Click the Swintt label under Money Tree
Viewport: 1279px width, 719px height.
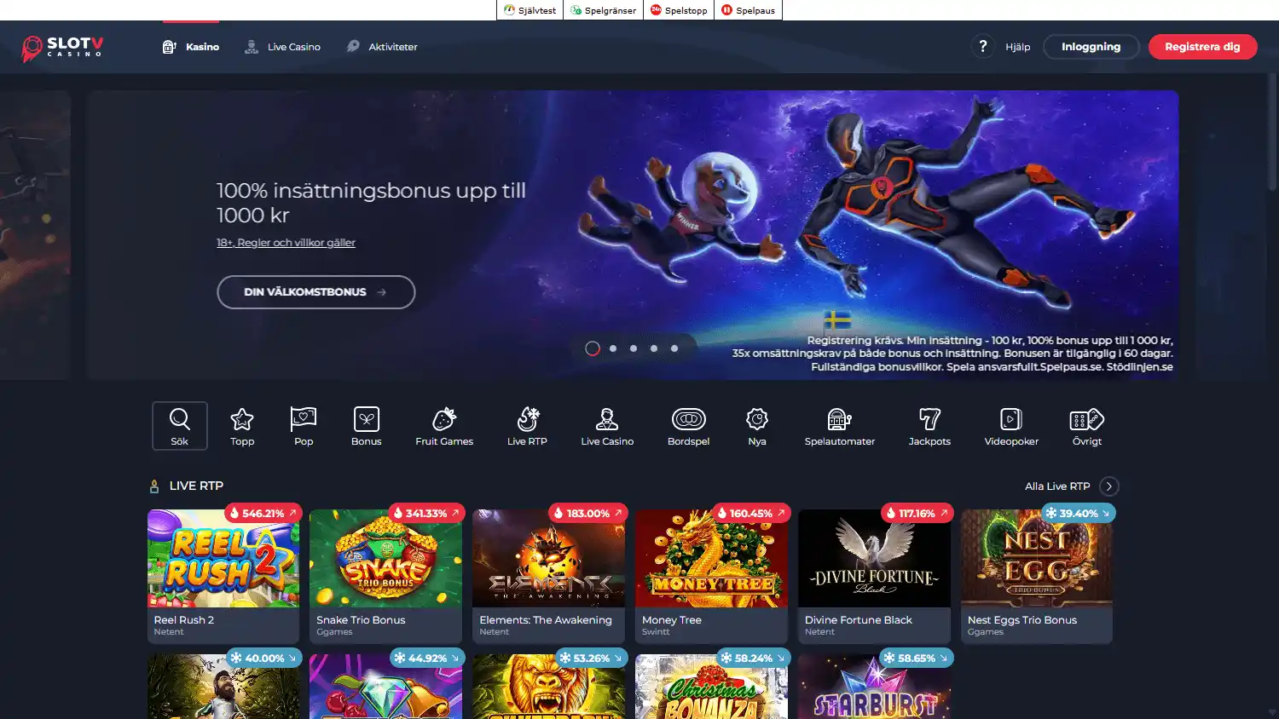[656, 632]
